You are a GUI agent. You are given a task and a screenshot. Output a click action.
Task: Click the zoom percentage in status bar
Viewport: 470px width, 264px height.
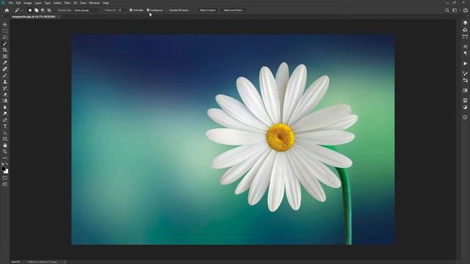pyautogui.click(x=15, y=262)
